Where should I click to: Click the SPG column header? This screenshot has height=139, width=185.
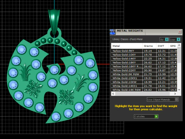point(173,46)
